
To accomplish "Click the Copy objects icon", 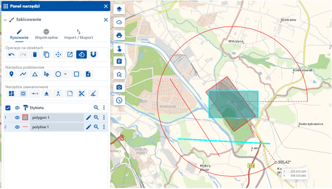I will (46, 54).
